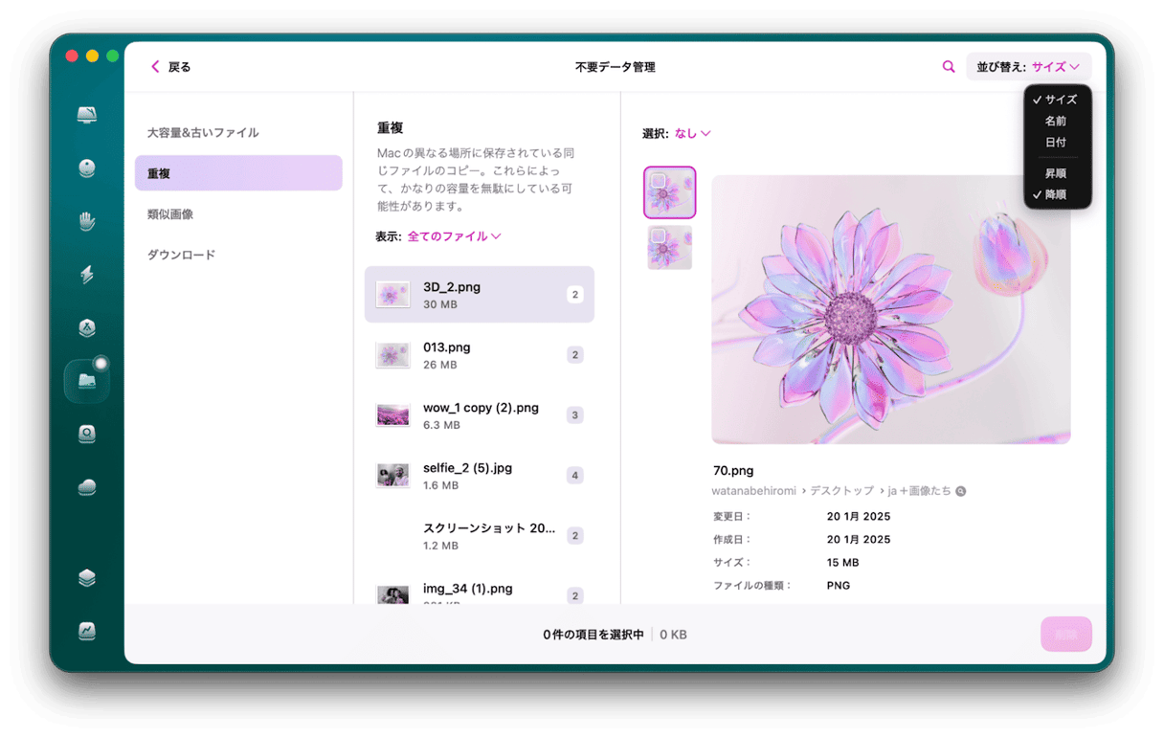
Task: Select the My Clutter folder icon
Action: click(x=87, y=381)
